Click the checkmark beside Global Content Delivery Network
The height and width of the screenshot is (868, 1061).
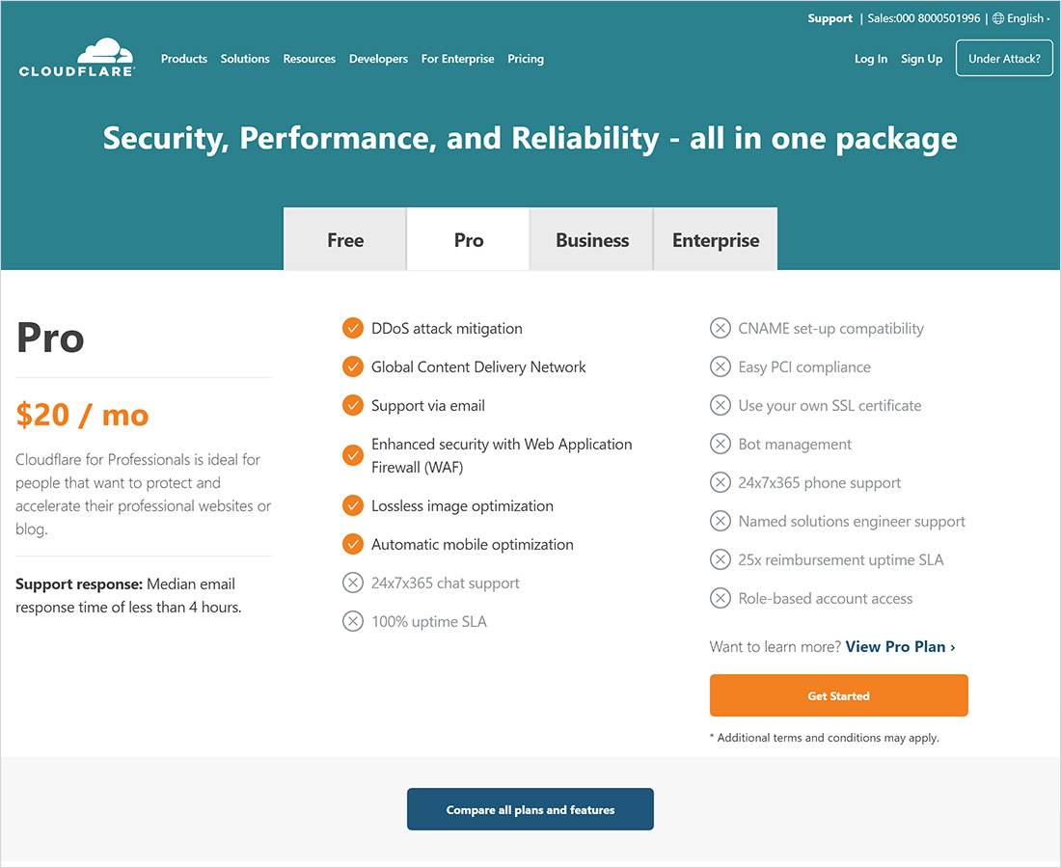[x=353, y=367]
